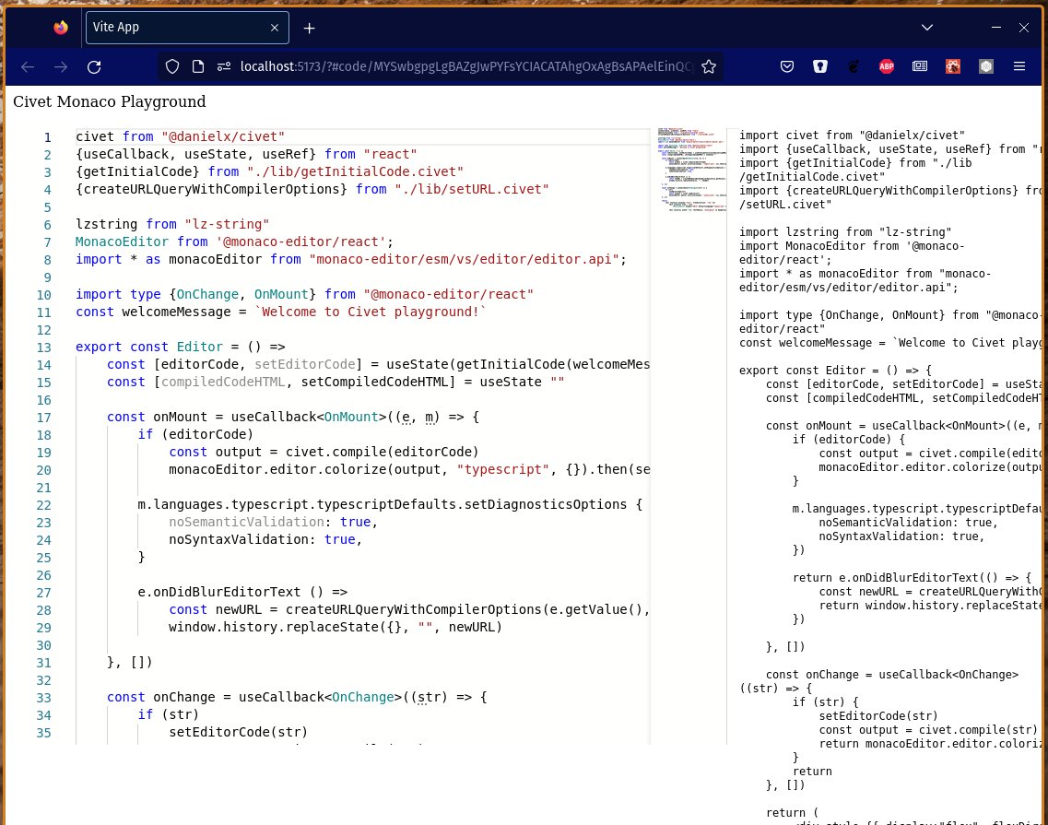The height and width of the screenshot is (825, 1048).
Task: Open the list-all-tabs dropdown chevron
Action: 927,28
